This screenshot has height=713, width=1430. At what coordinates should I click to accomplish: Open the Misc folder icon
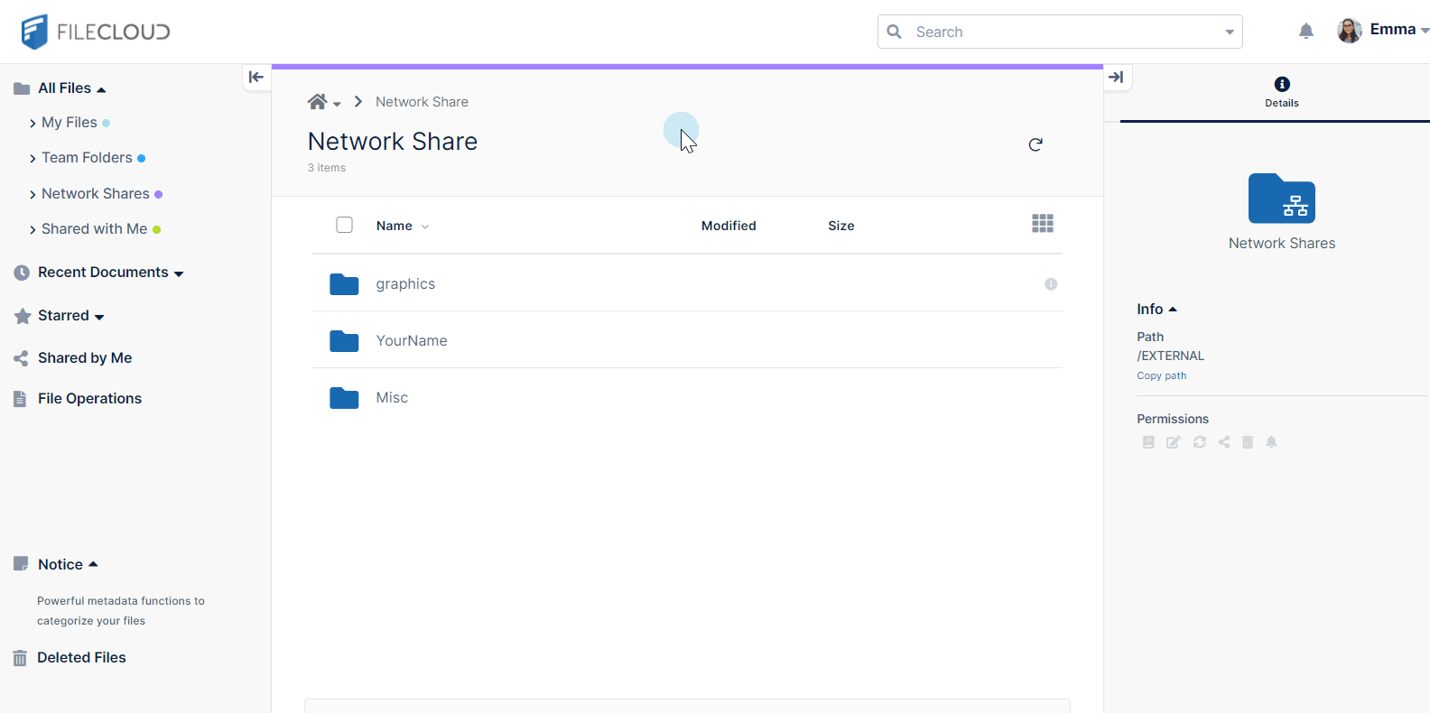pyautogui.click(x=344, y=398)
